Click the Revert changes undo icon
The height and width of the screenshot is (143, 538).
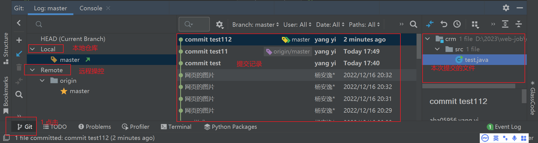pyautogui.click(x=444, y=24)
